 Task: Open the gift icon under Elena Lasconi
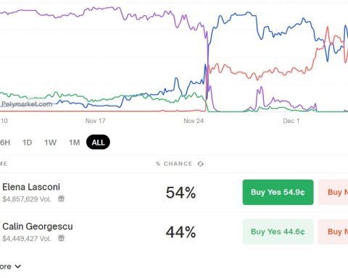click(62, 198)
